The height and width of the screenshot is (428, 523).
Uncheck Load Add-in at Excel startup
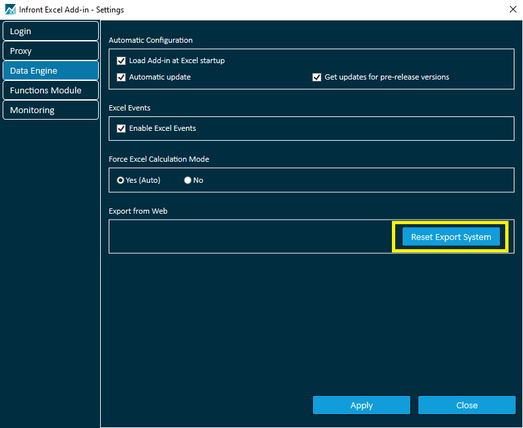pos(121,60)
